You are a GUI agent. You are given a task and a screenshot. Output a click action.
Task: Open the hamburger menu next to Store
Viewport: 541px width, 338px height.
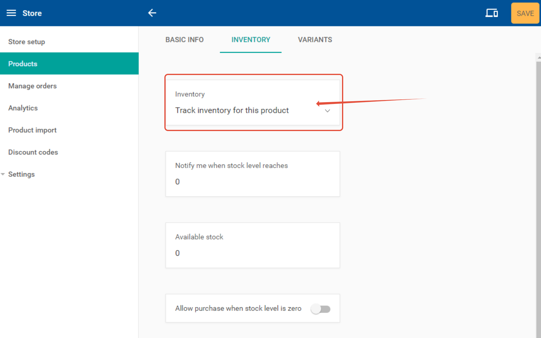click(x=11, y=13)
